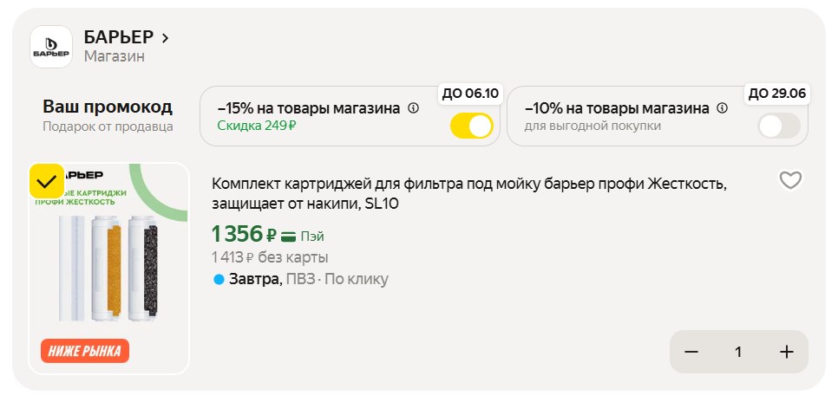This screenshot has width=838, height=402.
Task: Click the БАРЬЕР store logo icon
Action: (51, 47)
